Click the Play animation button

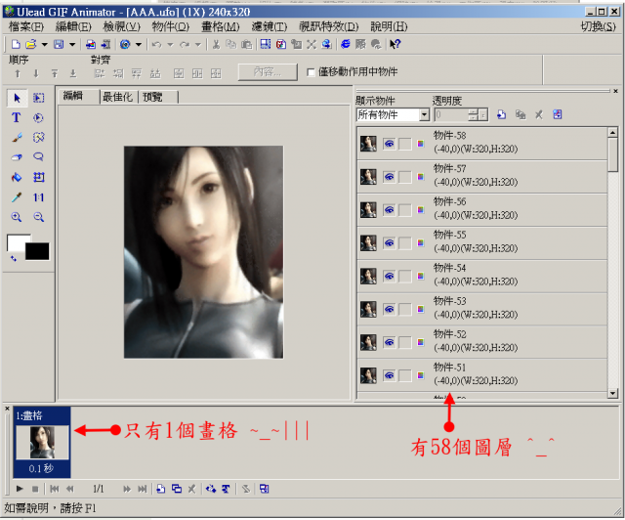pyautogui.click(x=20, y=489)
